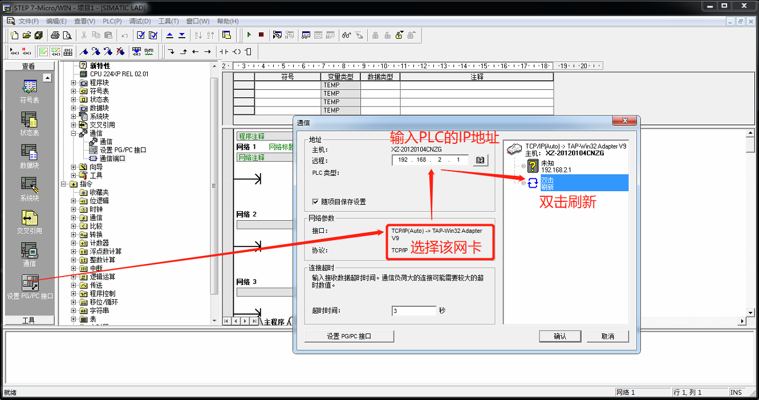Close the 通信 dialog
The height and width of the screenshot is (400, 759).
pos(624,121)
